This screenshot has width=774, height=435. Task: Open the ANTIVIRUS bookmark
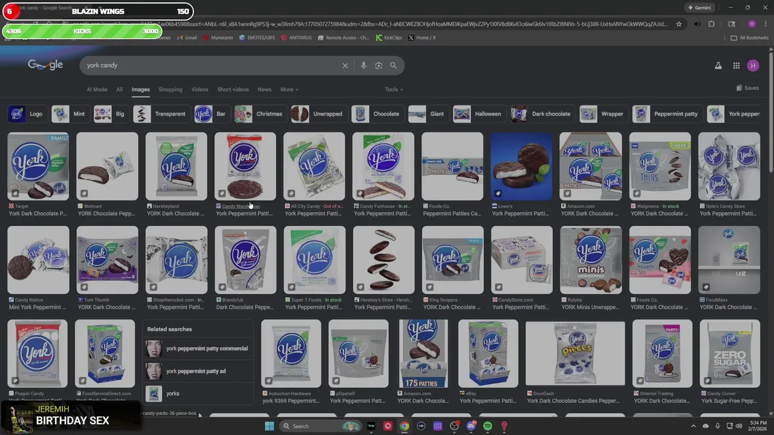coord(297,37)
